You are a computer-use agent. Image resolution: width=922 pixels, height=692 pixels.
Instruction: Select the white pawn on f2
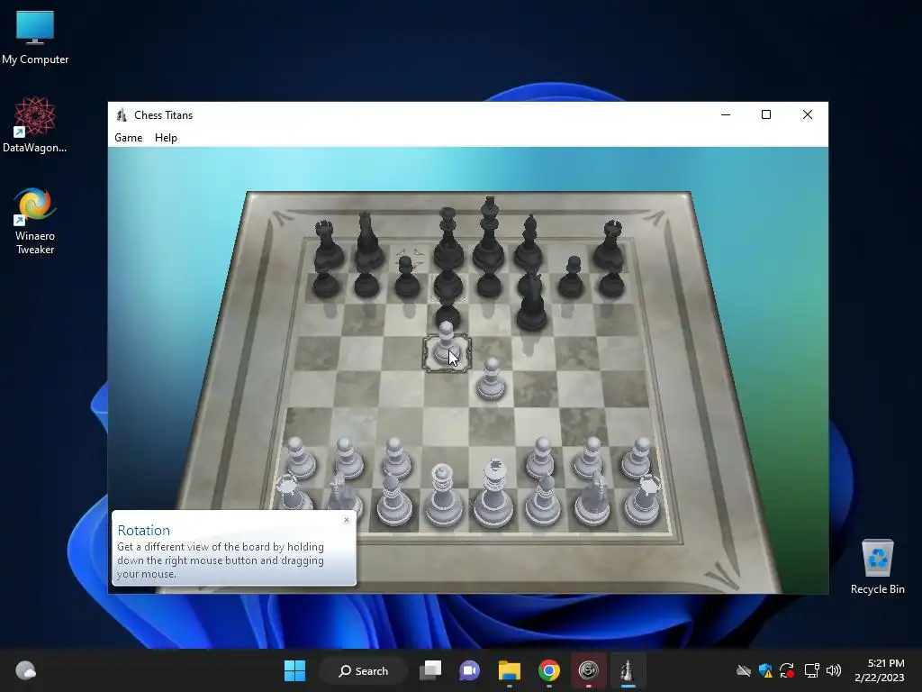coord(540,457)
